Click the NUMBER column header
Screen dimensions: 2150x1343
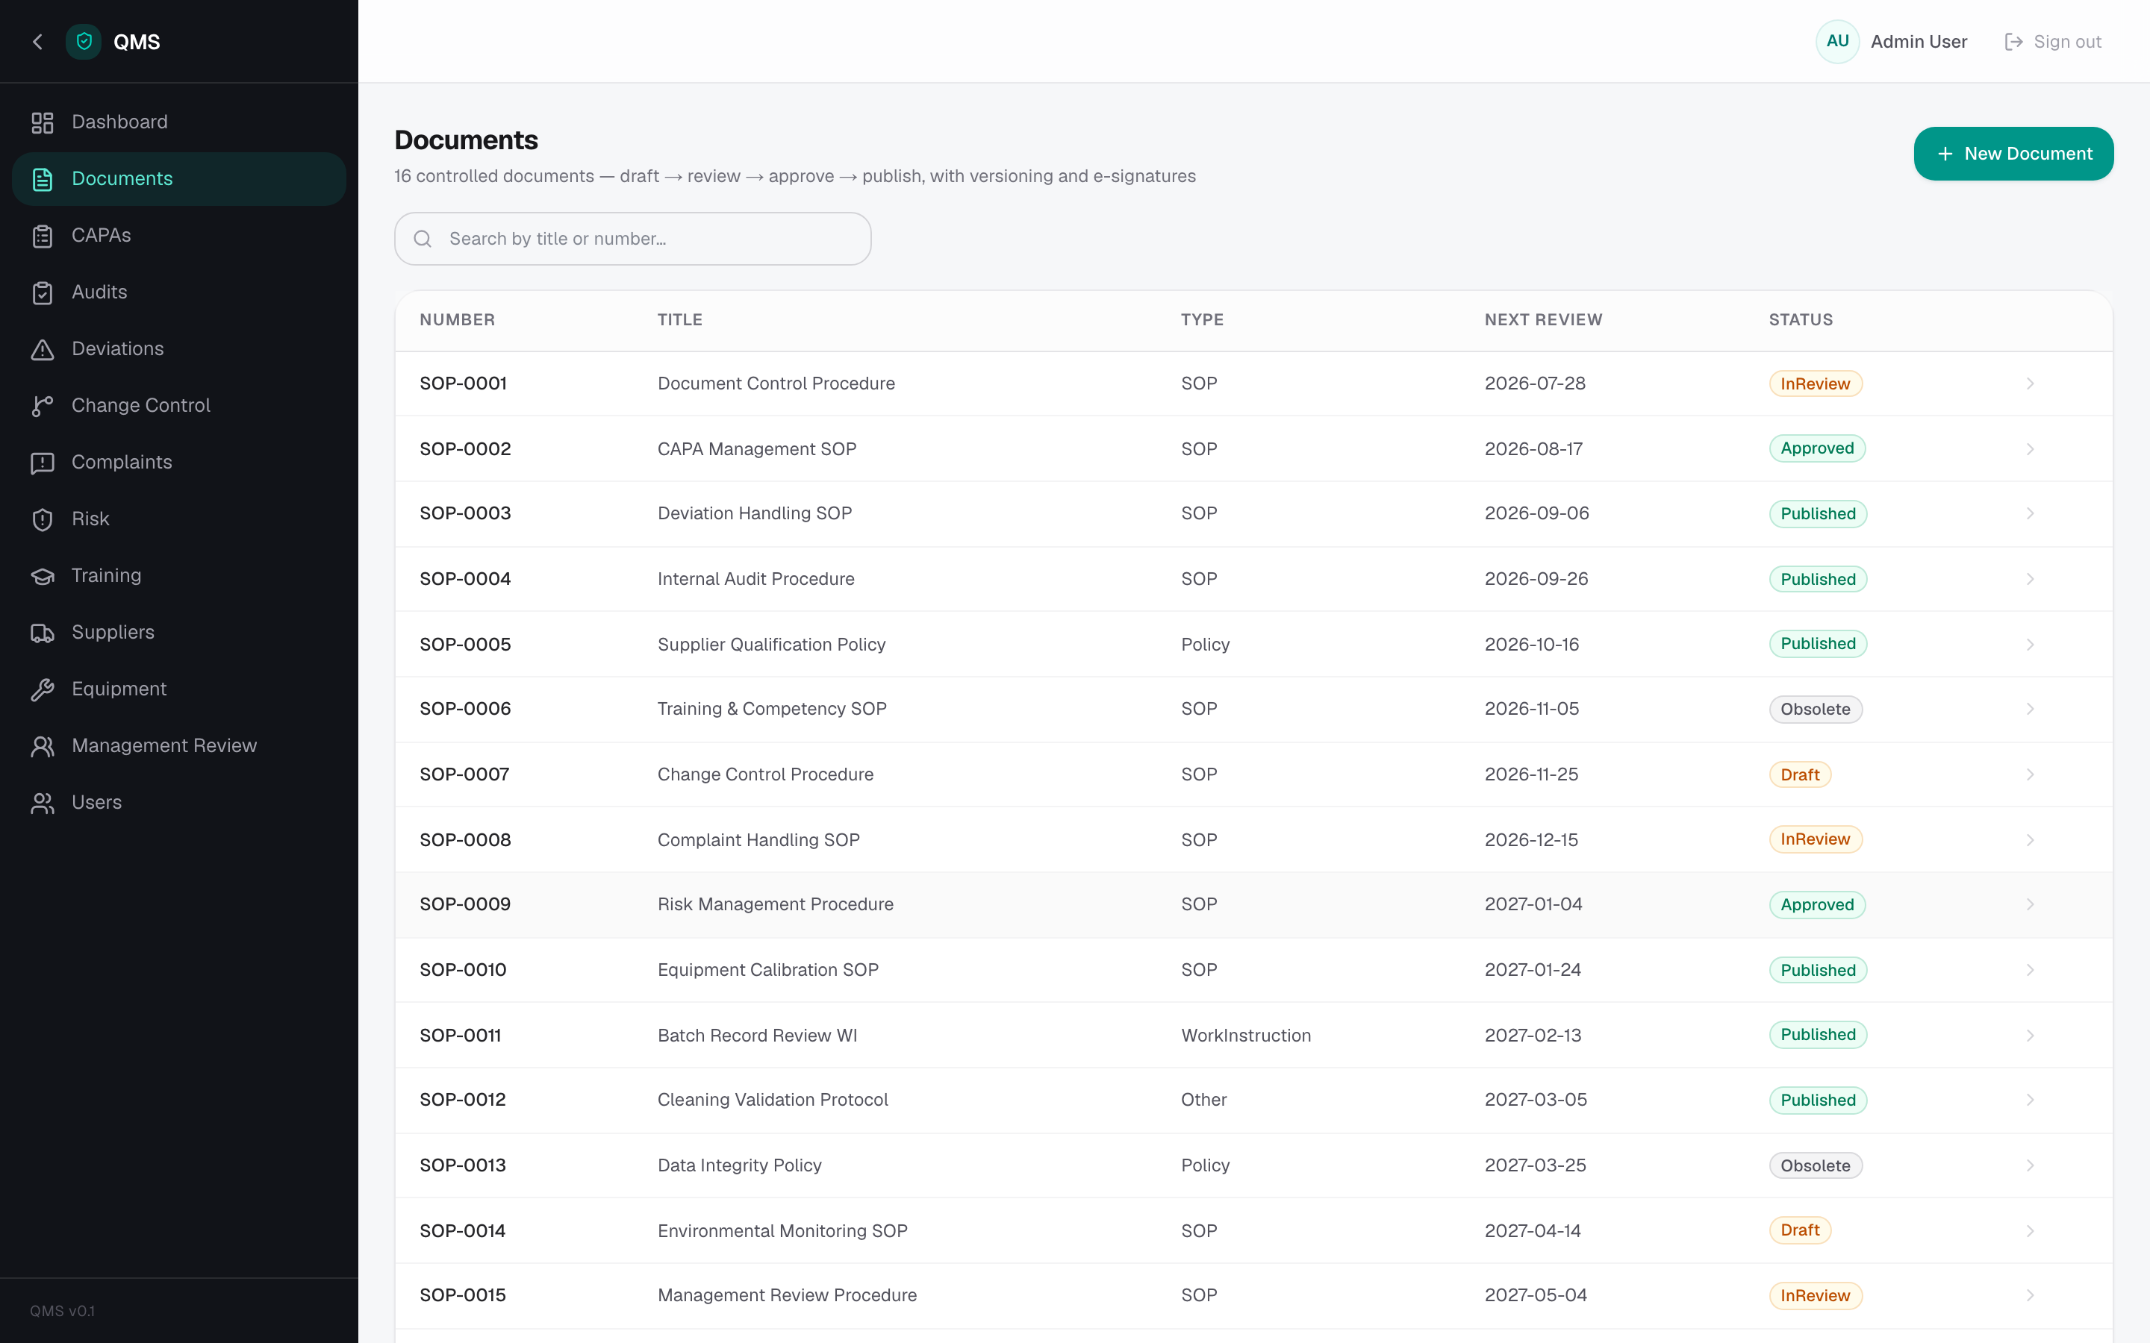click(457, 320)
